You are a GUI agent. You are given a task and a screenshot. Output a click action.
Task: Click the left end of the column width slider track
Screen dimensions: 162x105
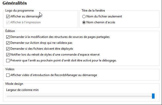click(x=8, y=96)
